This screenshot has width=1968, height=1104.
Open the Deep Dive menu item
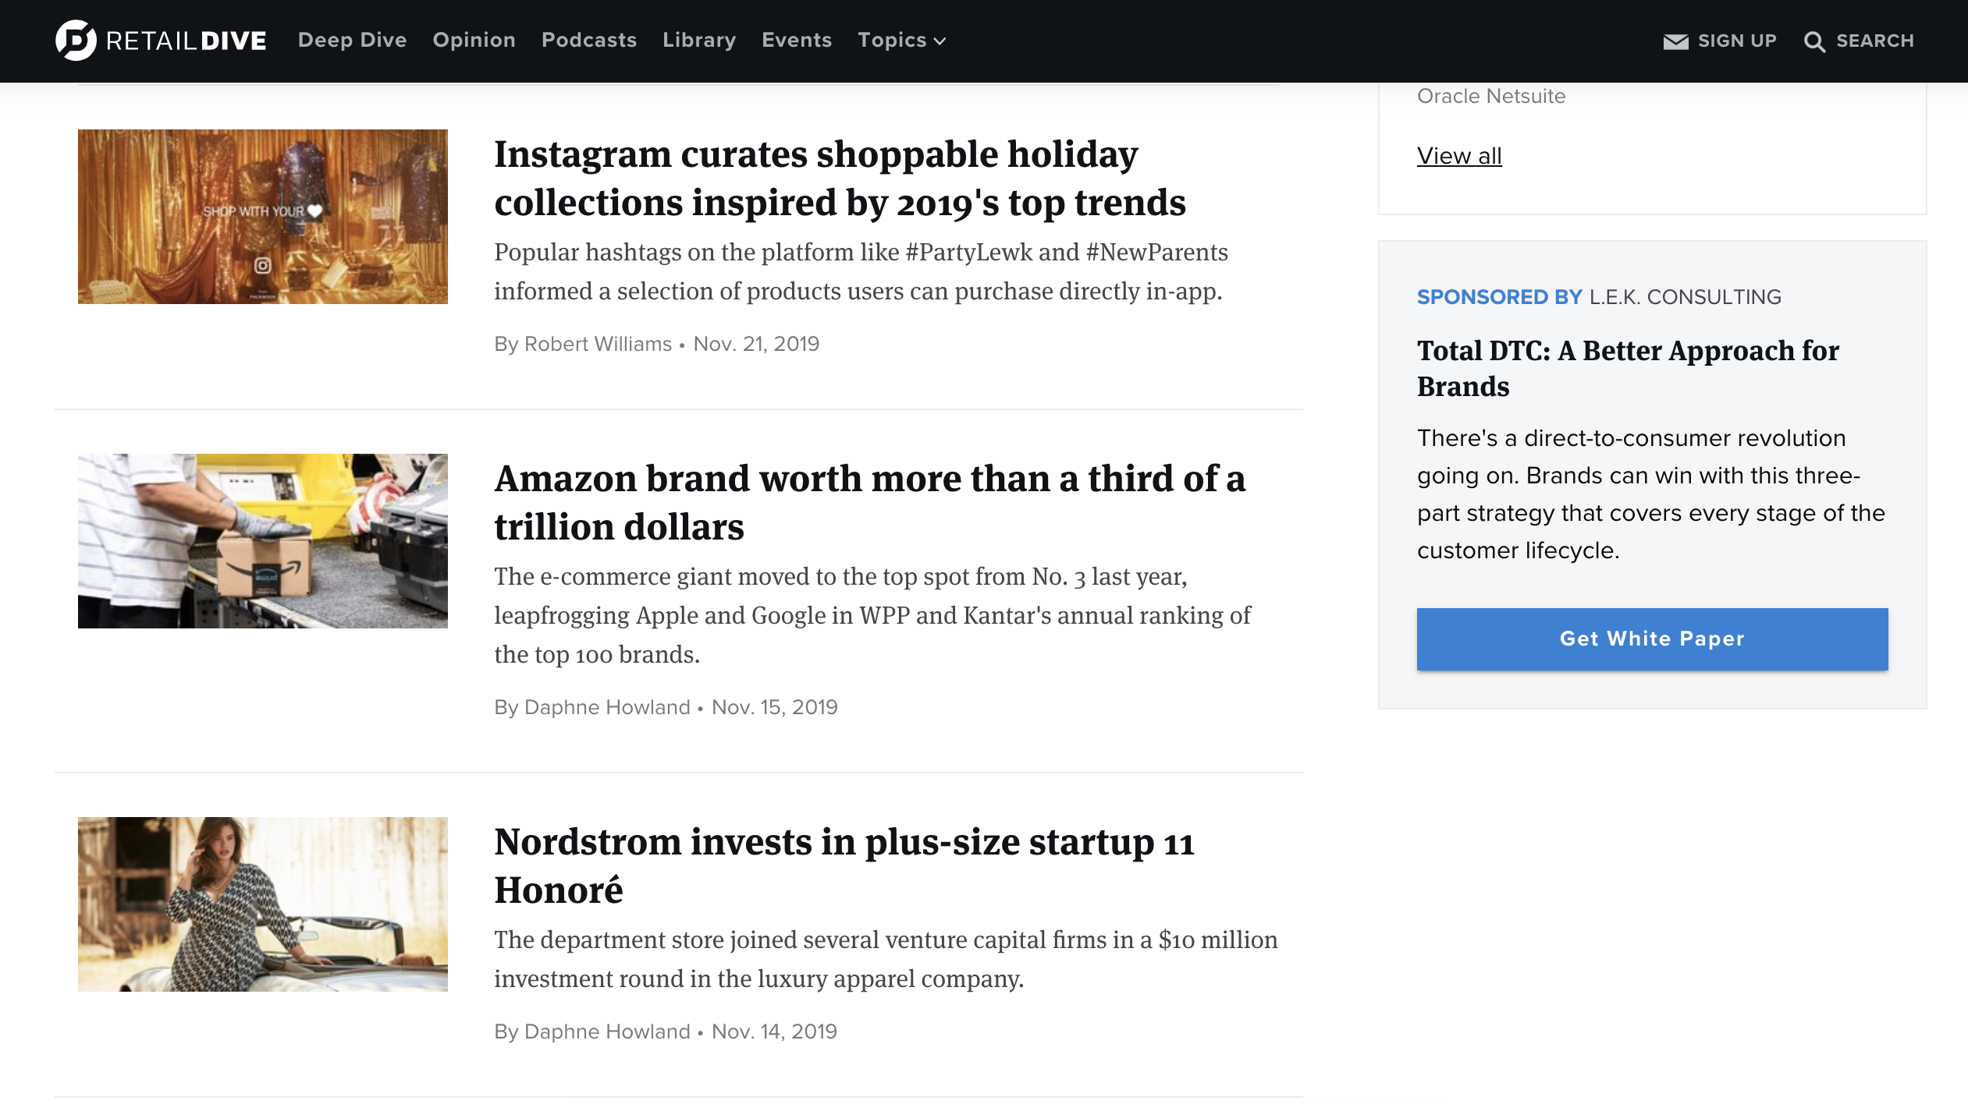pyautogui.click(x=352, y=40)
